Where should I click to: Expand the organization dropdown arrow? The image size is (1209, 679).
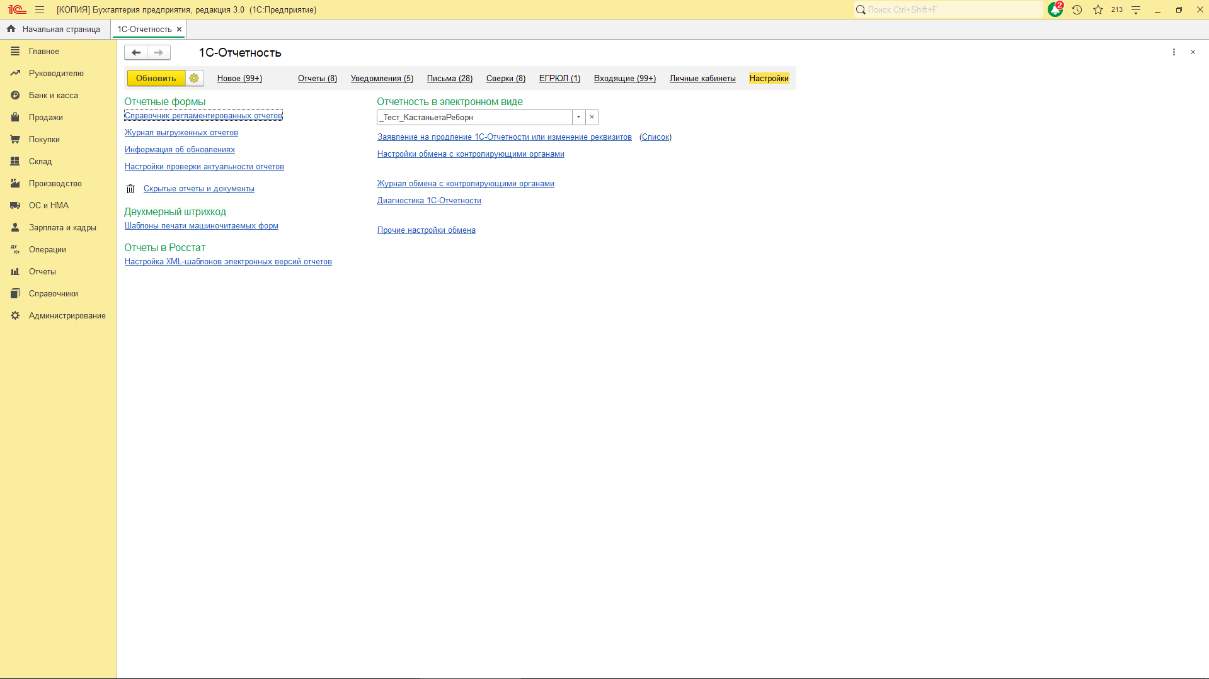point(578,117)
